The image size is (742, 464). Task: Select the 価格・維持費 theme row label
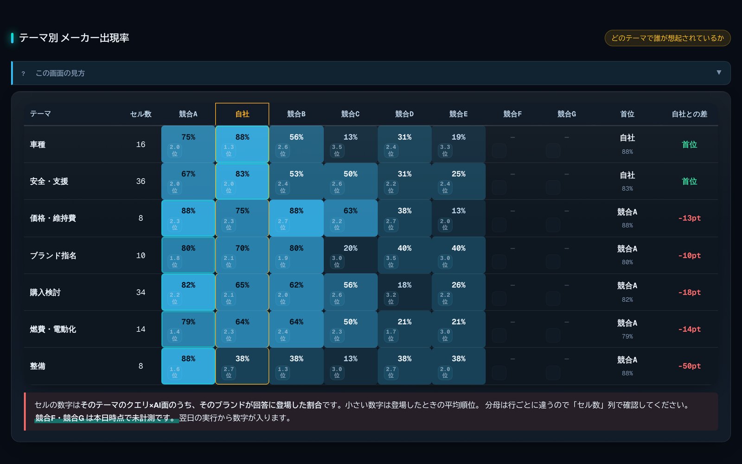tap(53, 218)
